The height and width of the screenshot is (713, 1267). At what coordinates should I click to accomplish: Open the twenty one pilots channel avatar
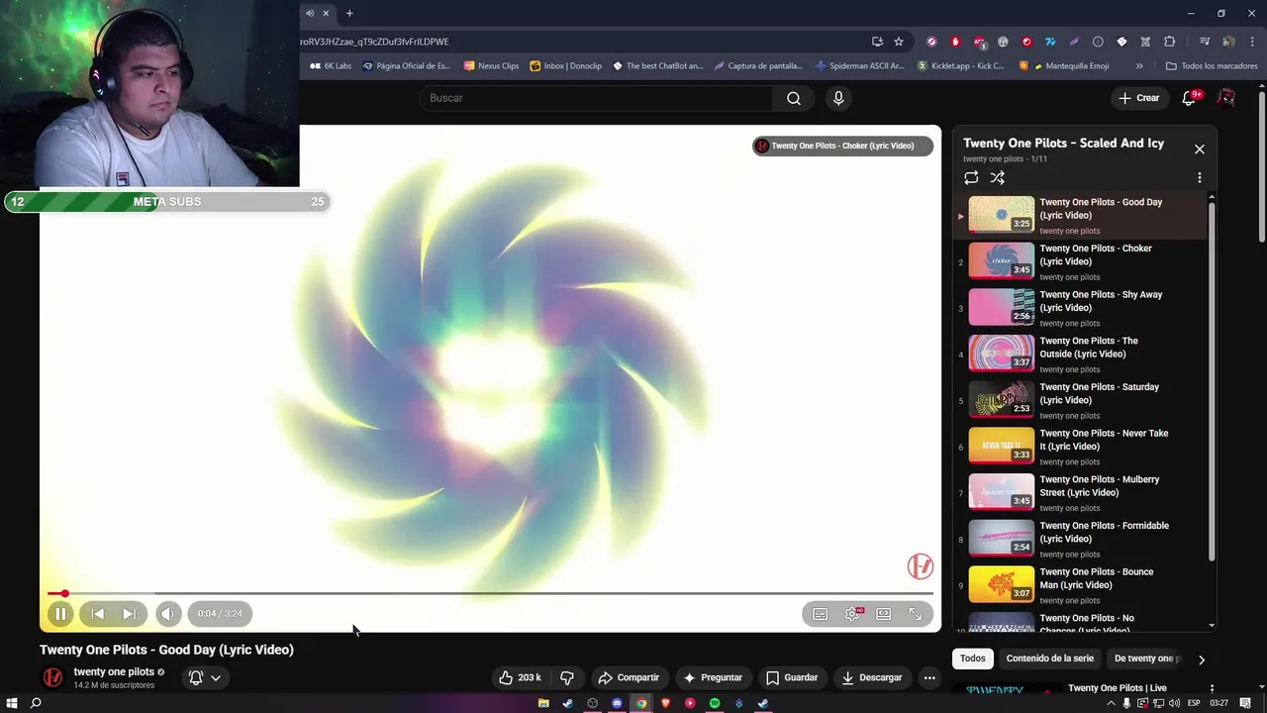pyautogui.click(x=53, y=677)
